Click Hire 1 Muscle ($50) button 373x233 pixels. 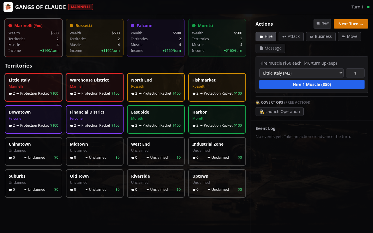[x=312, y=84]
